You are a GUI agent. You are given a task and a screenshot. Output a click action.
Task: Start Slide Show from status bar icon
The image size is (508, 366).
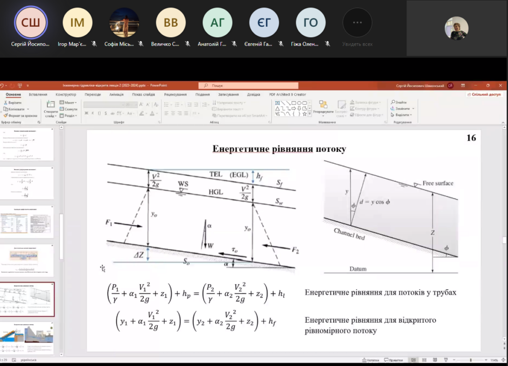446,360
